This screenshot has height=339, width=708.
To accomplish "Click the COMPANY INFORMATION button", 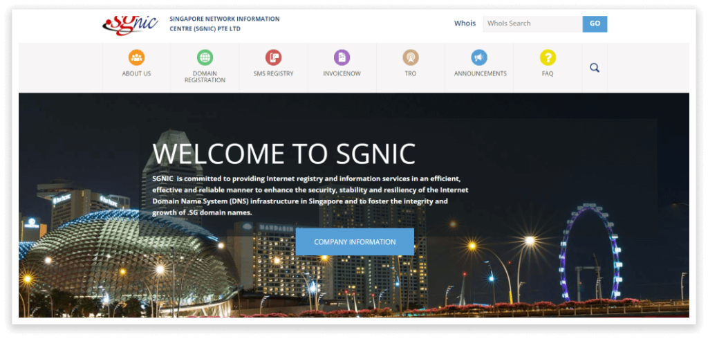I will (x=355, y=242).
